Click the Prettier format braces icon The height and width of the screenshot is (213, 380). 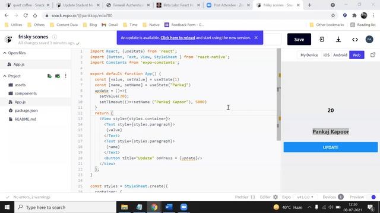click(x=253, y=197)
